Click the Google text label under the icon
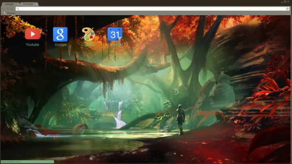Screen dimensions: 292x164 point(61,45)
